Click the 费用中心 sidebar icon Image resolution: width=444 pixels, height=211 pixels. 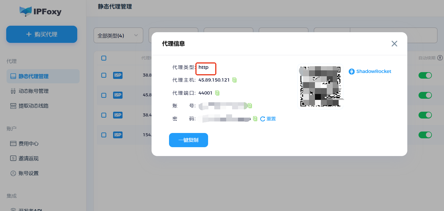click(x=13, y=144)
